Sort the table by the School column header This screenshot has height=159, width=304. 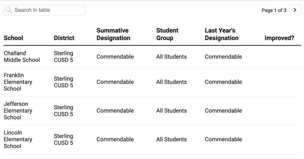(13, 38)
